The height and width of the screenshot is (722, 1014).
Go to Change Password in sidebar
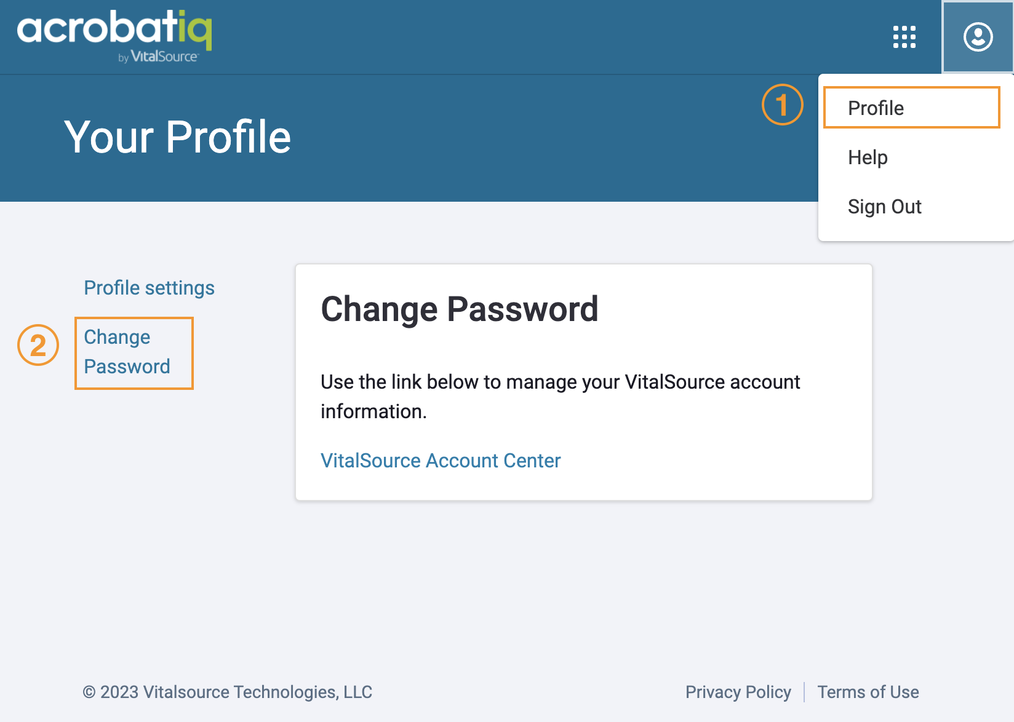[127, 352]
